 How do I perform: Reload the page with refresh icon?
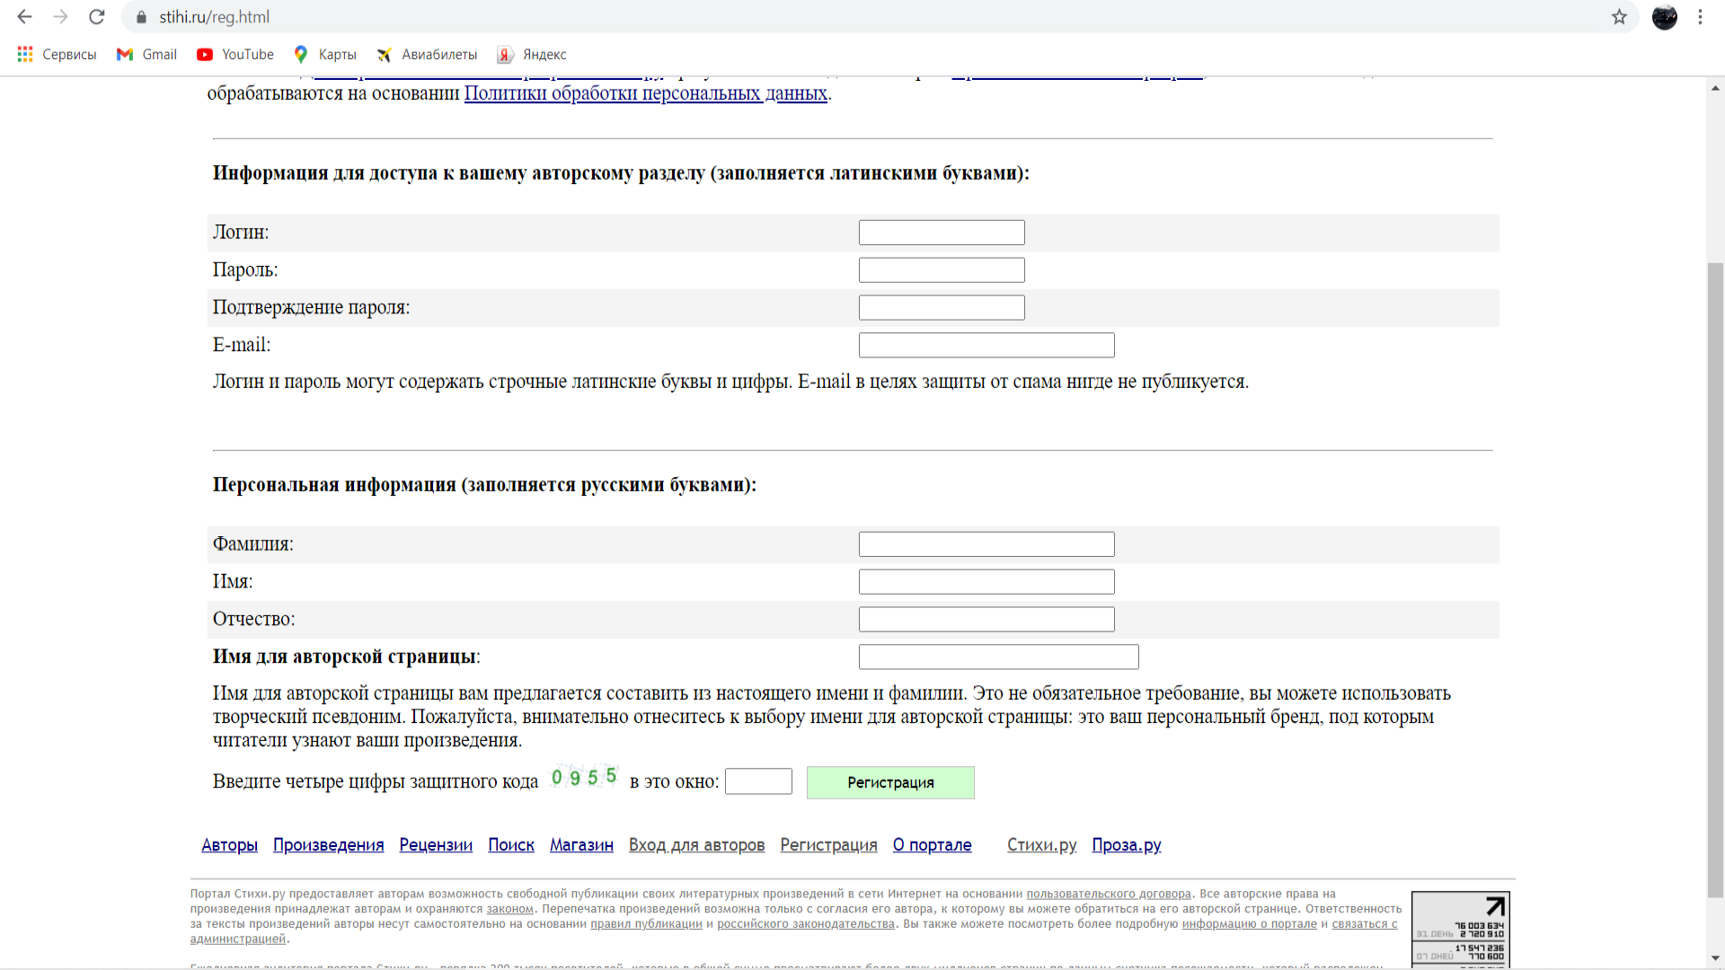click(97, 17)
